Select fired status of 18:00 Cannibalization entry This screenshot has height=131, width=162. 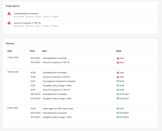[x=120, y=73]
